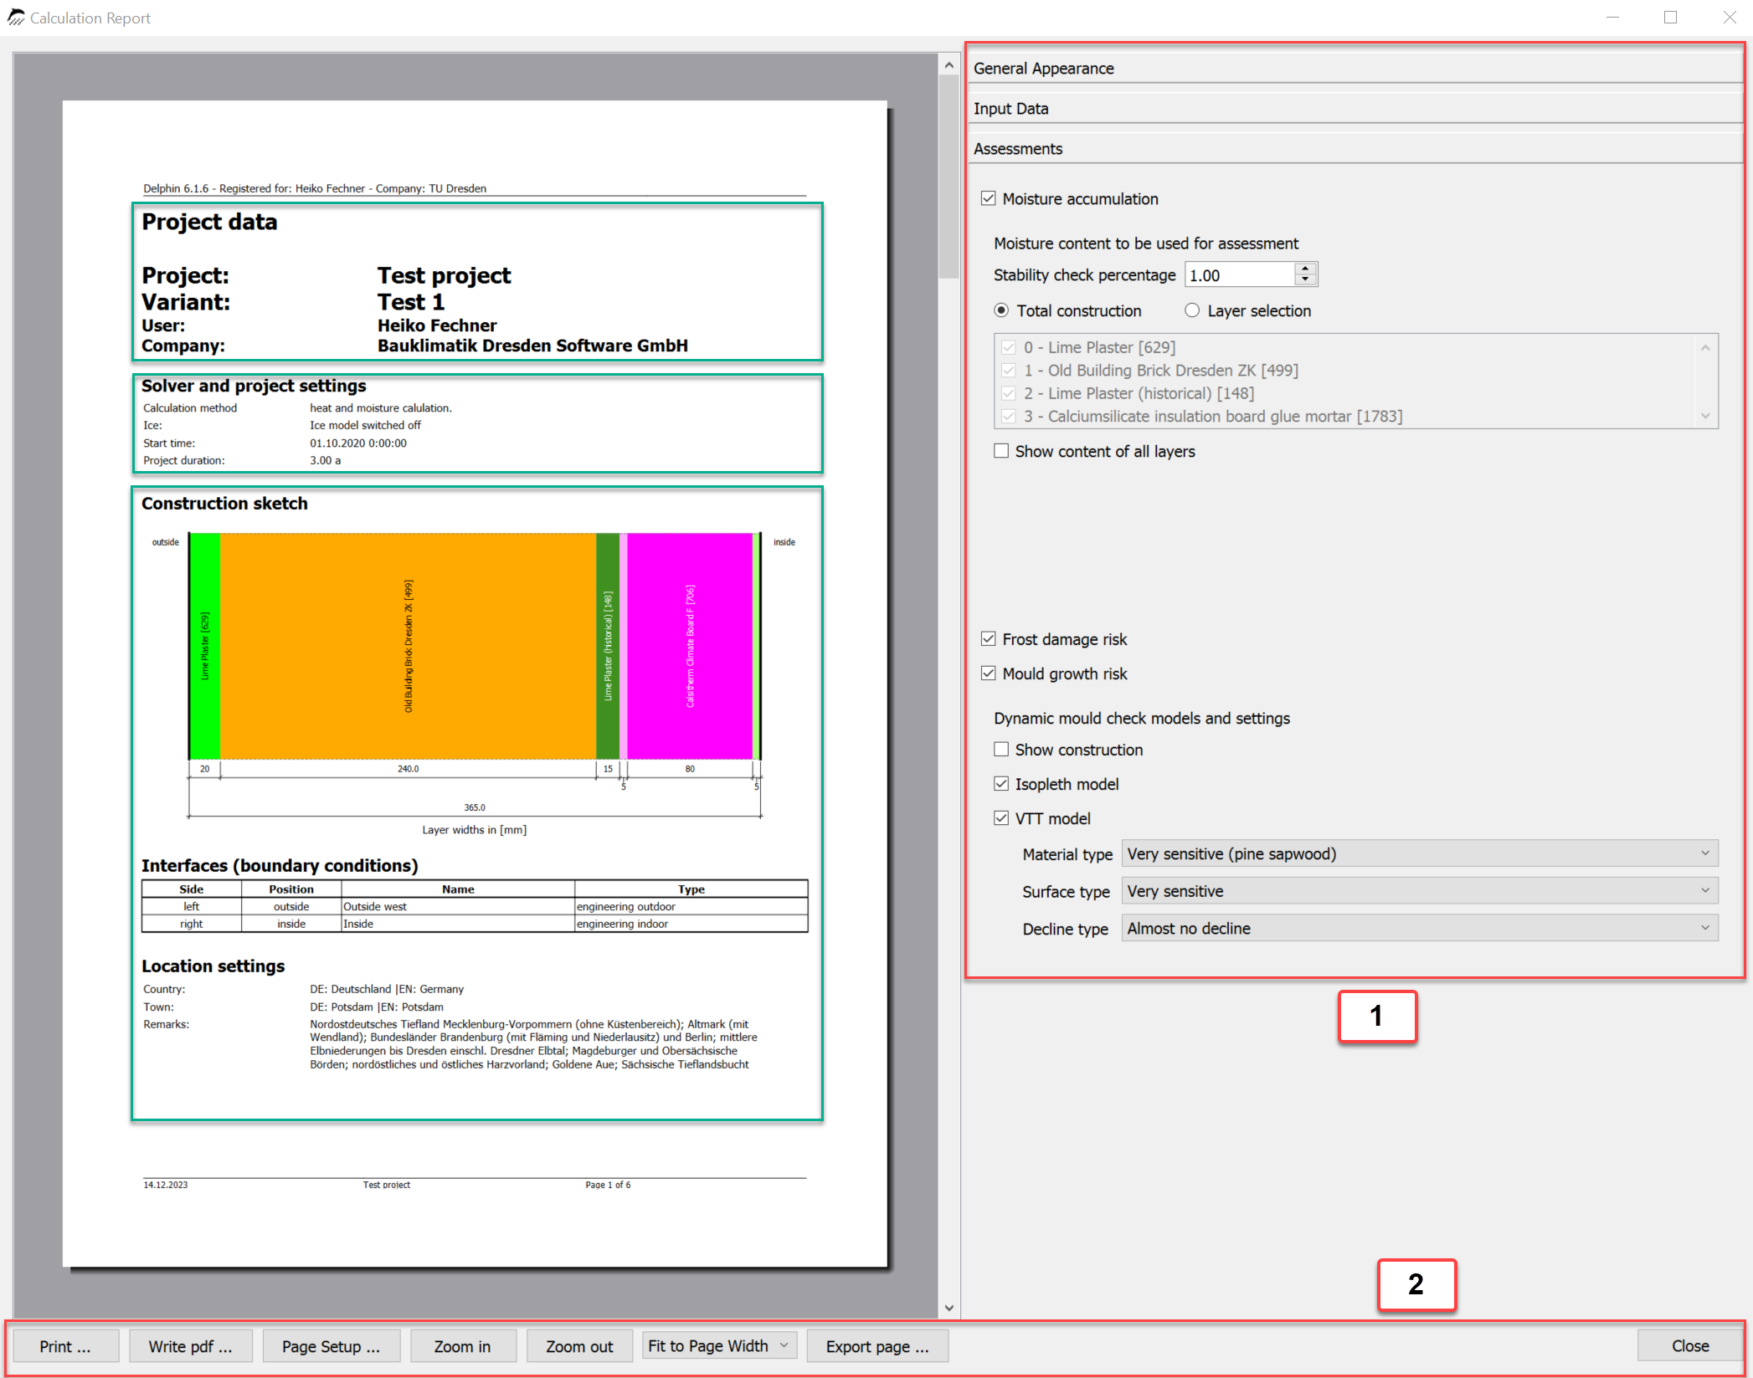Viewport: 1753px width, 1378px height.
Task: Click 'Page 1 of 6' footer text
Action: pyautogui.click(x=608, y=1185)
